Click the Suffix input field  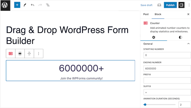[167, 92]
